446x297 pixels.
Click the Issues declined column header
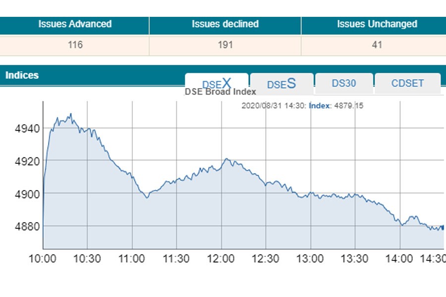click(x=225, y=24)
